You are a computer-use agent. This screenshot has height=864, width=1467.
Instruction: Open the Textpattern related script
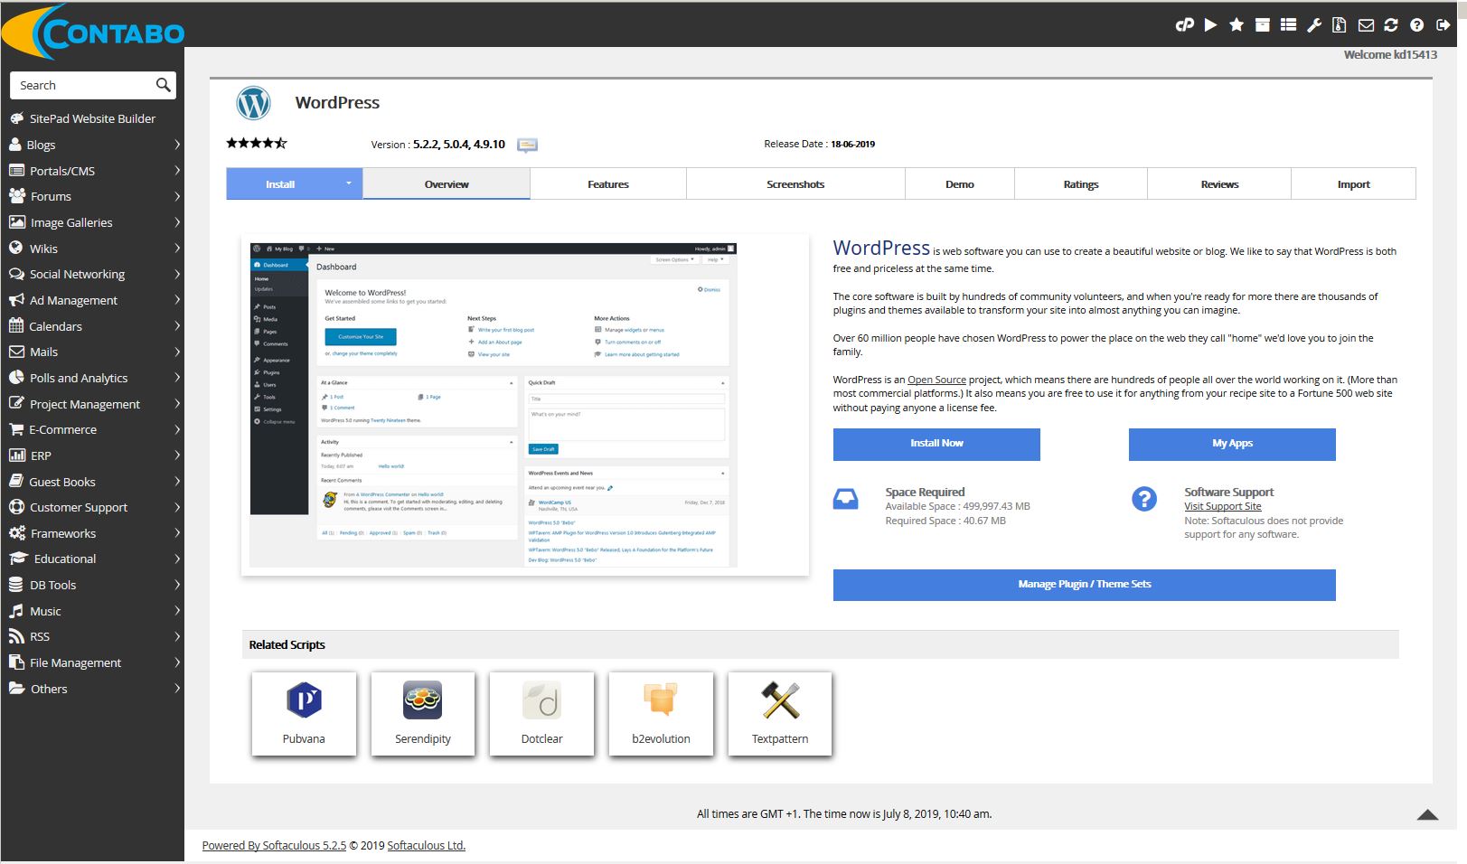780,713
